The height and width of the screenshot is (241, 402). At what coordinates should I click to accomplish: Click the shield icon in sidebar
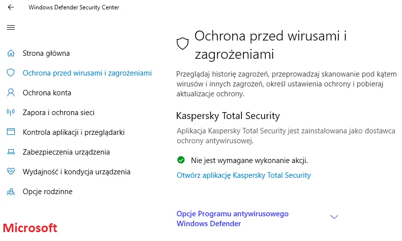11,73
